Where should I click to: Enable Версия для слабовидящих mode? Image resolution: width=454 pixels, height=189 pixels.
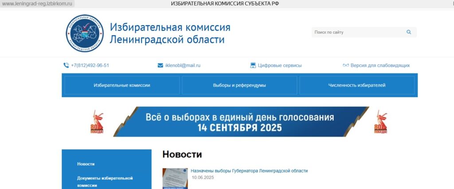tap(380, 66)
